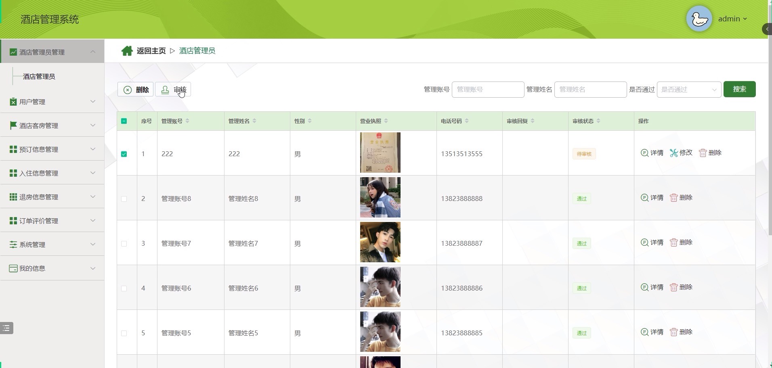Sort by 性别 column arrows

(310, 121)
